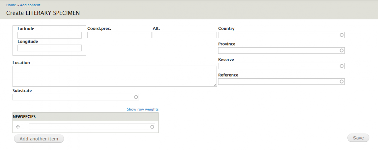Screen dimensions: 378x150
Task: Select the Alt. input field
Action: 185,35
